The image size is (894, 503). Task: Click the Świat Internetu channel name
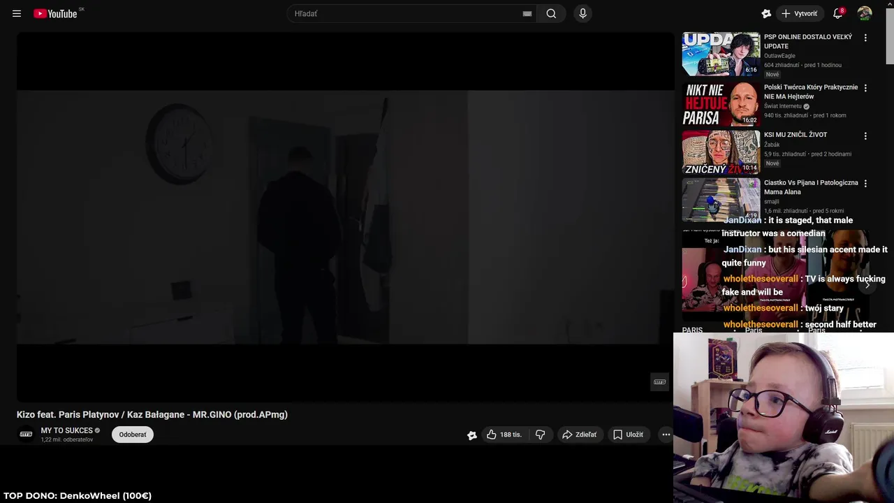[783, 106]
